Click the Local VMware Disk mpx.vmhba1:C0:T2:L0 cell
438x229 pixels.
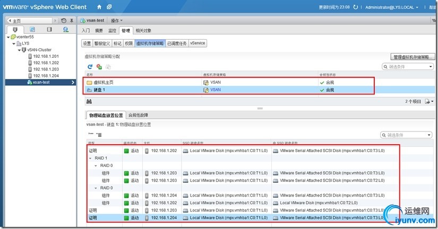(319, 203)
